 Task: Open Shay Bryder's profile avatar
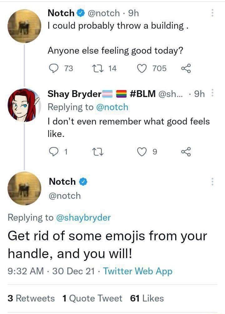click(24, 105)
